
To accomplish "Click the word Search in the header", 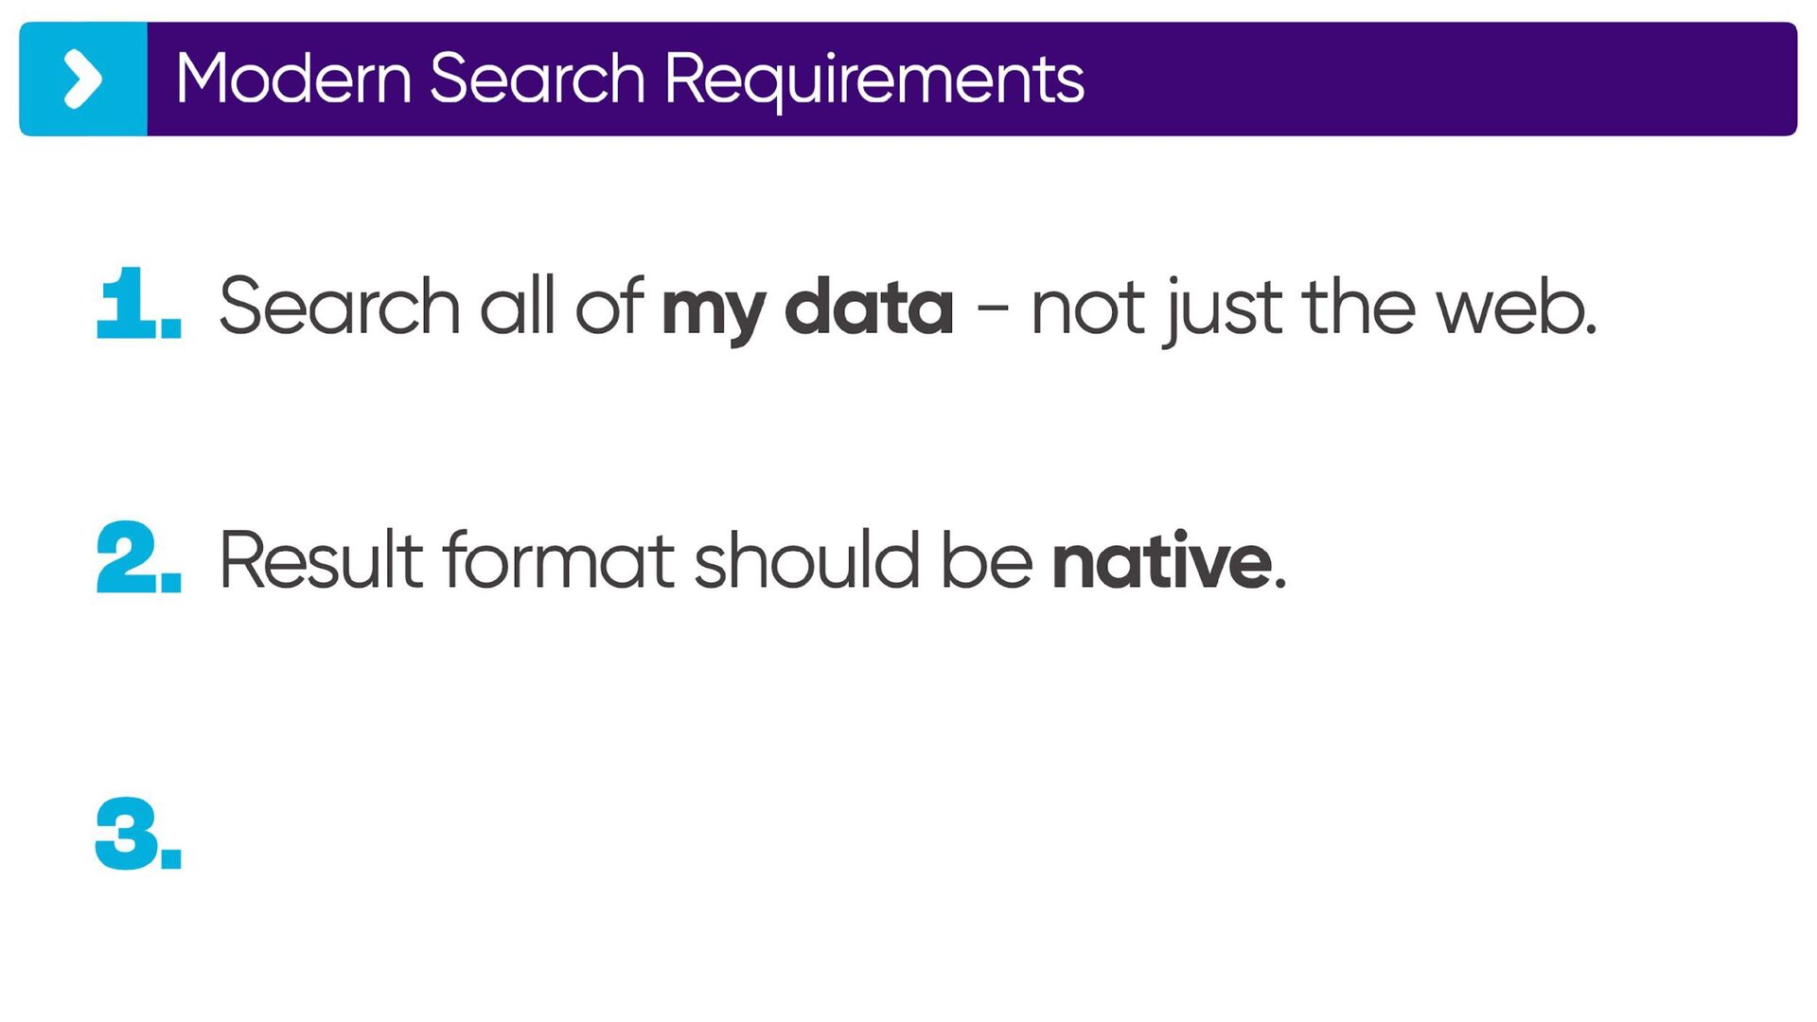I will [538, 78].
